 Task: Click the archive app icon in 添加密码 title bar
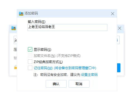pyautogui.click(x=21, y=14)
